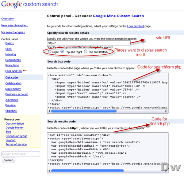The width and height of the screenshot is (184, 176).
Task: Click the Search button in sidebar
Action: [x=8, y=160]
